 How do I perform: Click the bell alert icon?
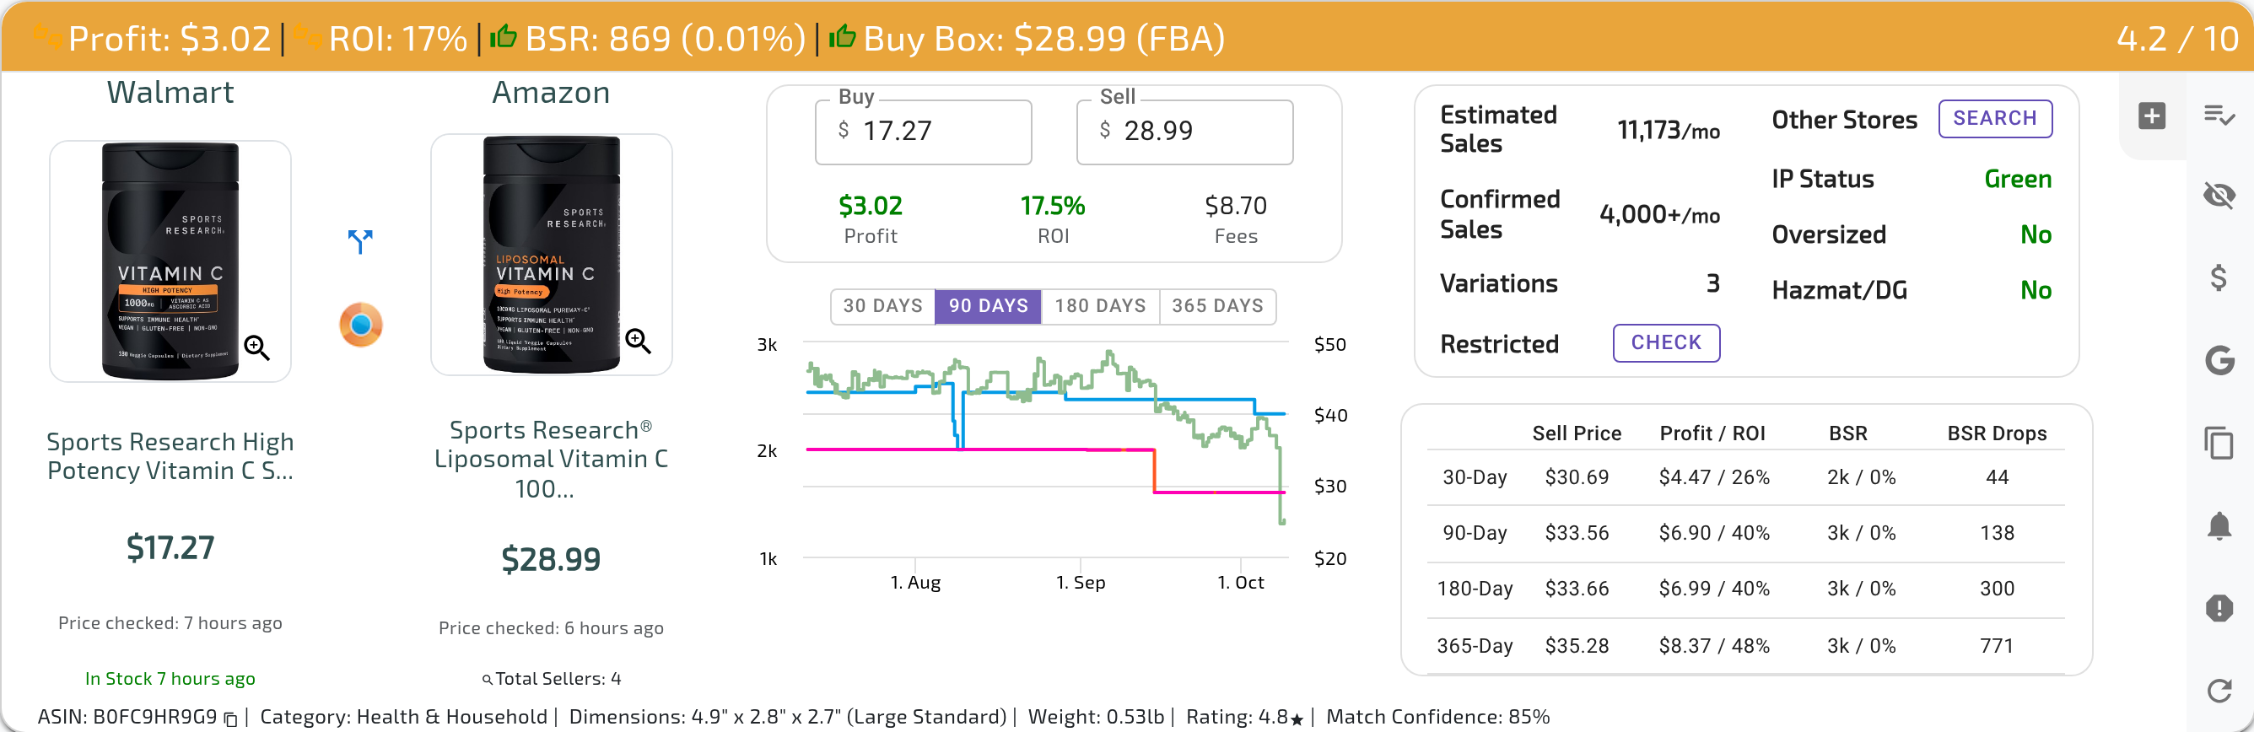2219,525
